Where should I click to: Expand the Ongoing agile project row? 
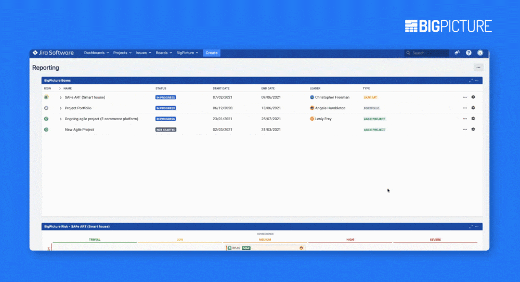pyautogui.click(x=60, y=119)
